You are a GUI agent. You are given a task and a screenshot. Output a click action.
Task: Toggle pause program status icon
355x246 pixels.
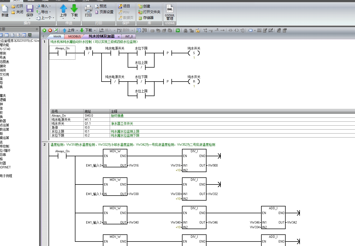point(145,30)
